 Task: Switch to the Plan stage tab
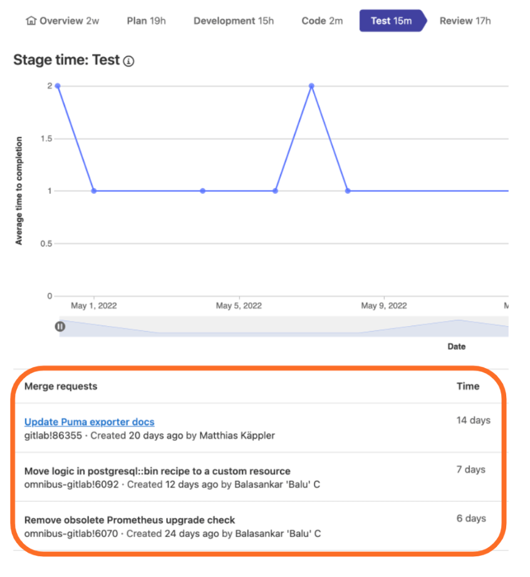click(x=146, y=21)
